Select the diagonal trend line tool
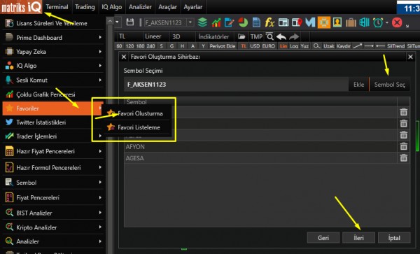Viewport: 420px width, 254px height. coord(357,46)
